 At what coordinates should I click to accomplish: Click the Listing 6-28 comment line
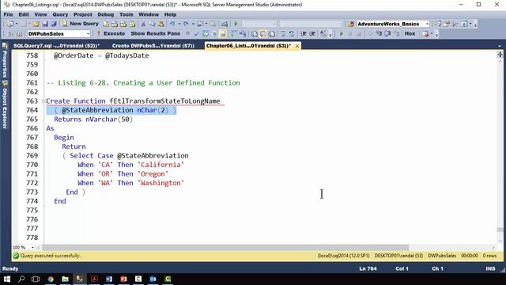pos(143,83)
